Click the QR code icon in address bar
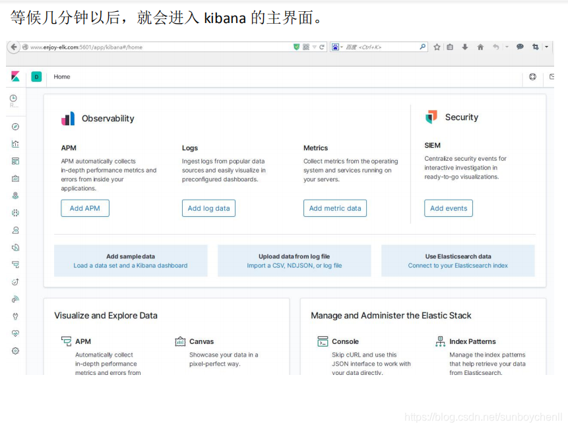Screen dimensions: 568x429 click(x=306, y=47)
